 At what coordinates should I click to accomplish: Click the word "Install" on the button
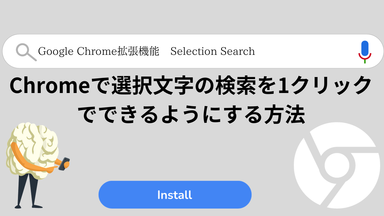click(175, 195)
